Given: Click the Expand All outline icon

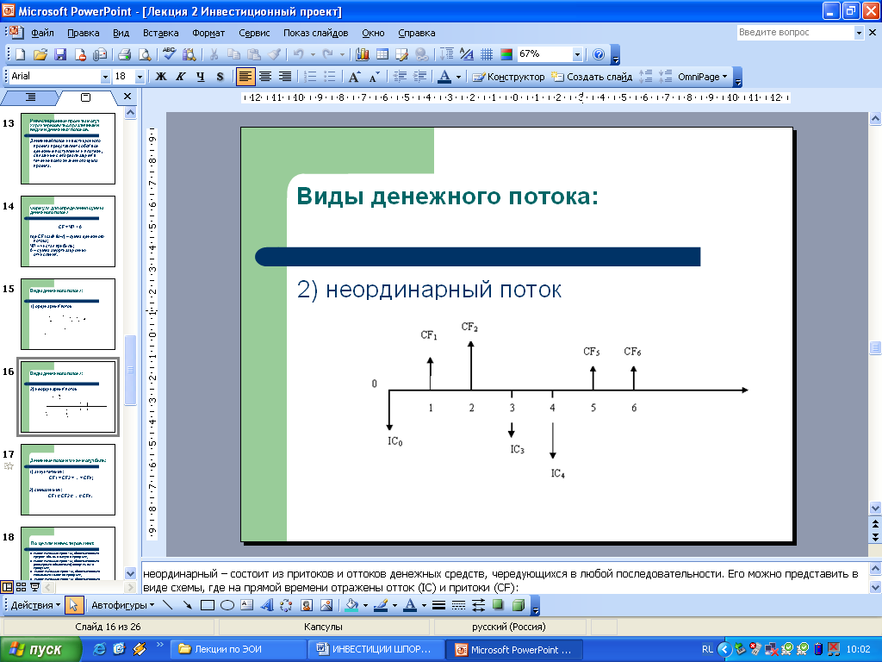Looking at the screenshot, I should (447, 54).
